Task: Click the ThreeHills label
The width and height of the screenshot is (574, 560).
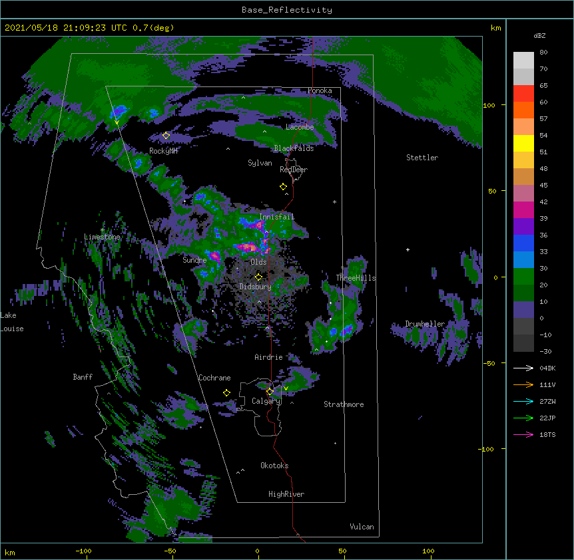Action: point(356,278)
